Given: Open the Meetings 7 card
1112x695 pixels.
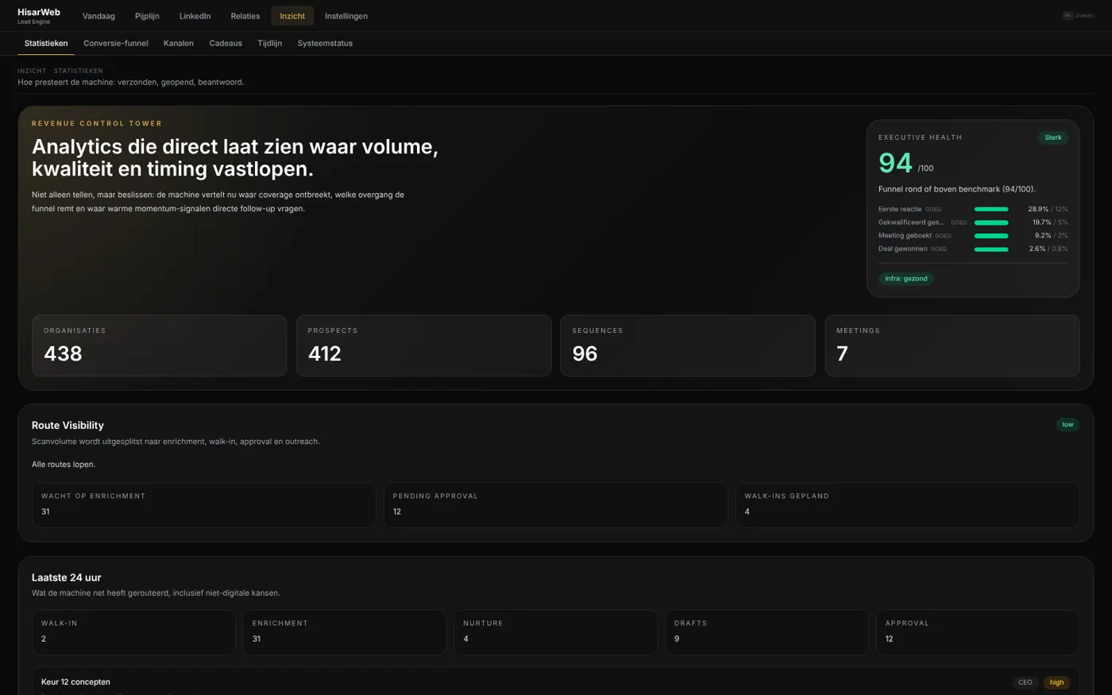Looking at the screenshot, I should click(x=952, y=346).
